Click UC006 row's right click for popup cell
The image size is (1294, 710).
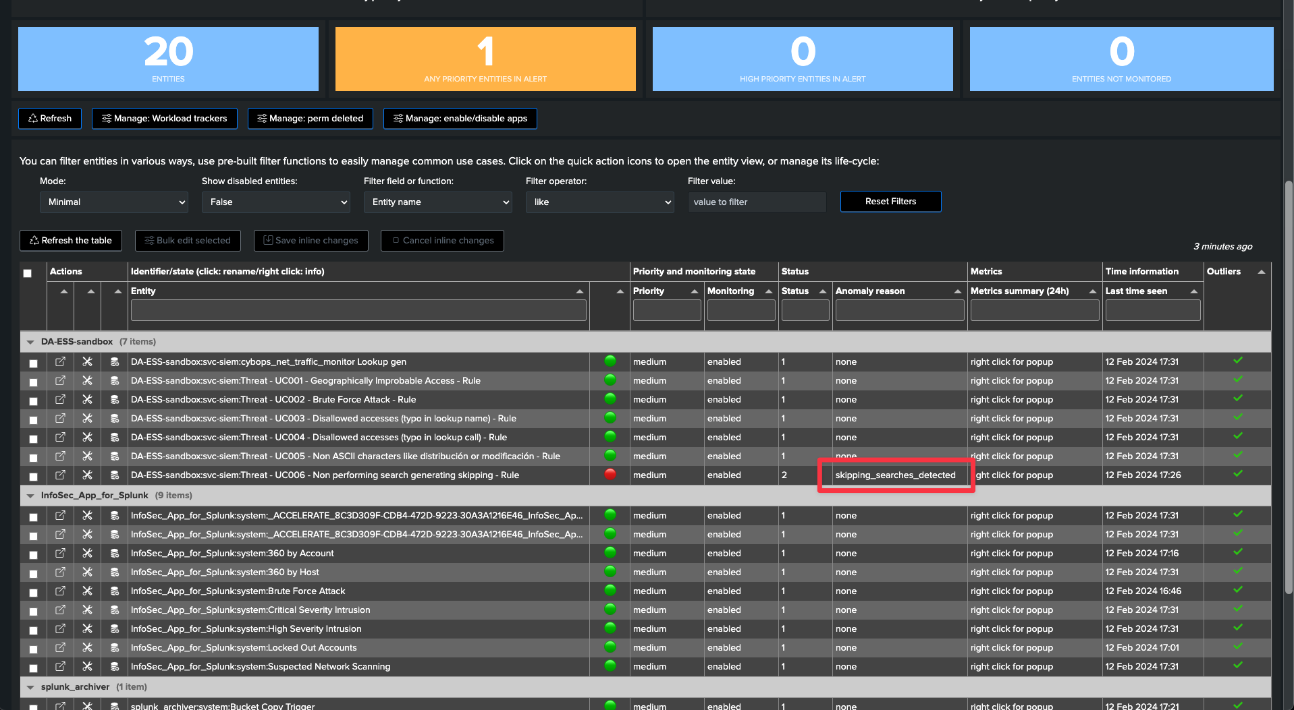pyautogui.click(x=1035, y=475)
